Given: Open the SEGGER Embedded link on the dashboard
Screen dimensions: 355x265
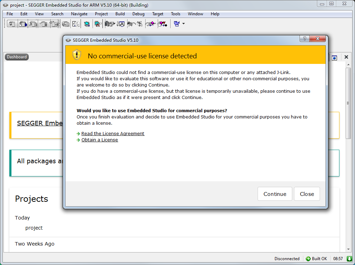Looking at the screenshot, I should 40,123.
